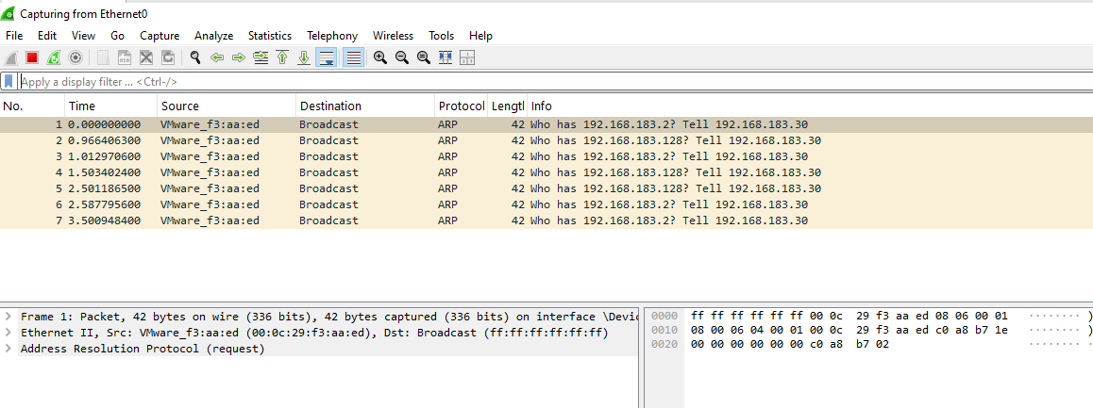Zoom in the main window text

379,57
